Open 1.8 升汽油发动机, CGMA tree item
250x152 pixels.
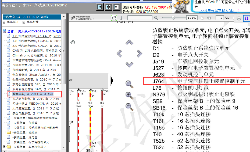tap(37, 41)
